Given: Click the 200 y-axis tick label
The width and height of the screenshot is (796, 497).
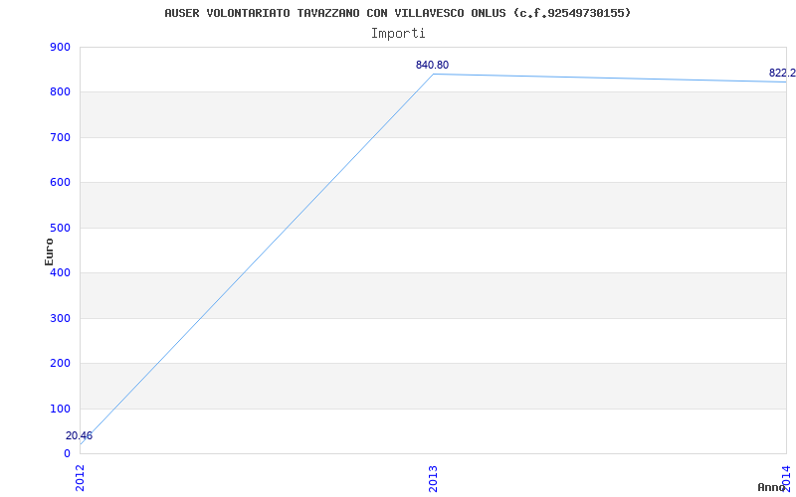Looking at the screenshot, I should [60, 364].
